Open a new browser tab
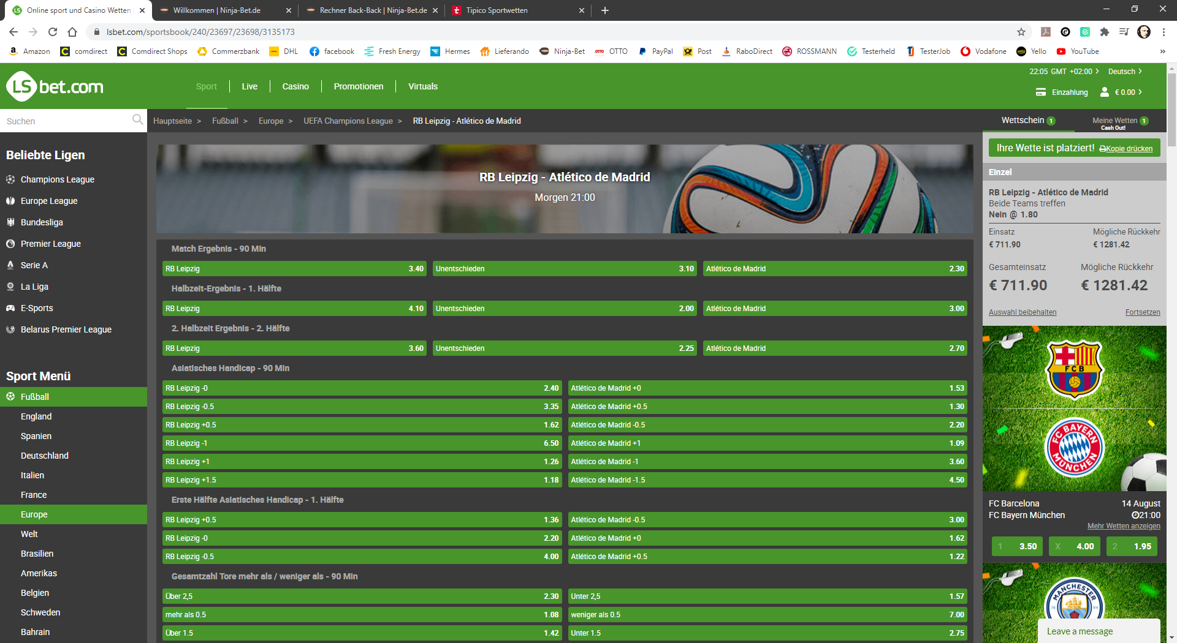 coord(605,10)
